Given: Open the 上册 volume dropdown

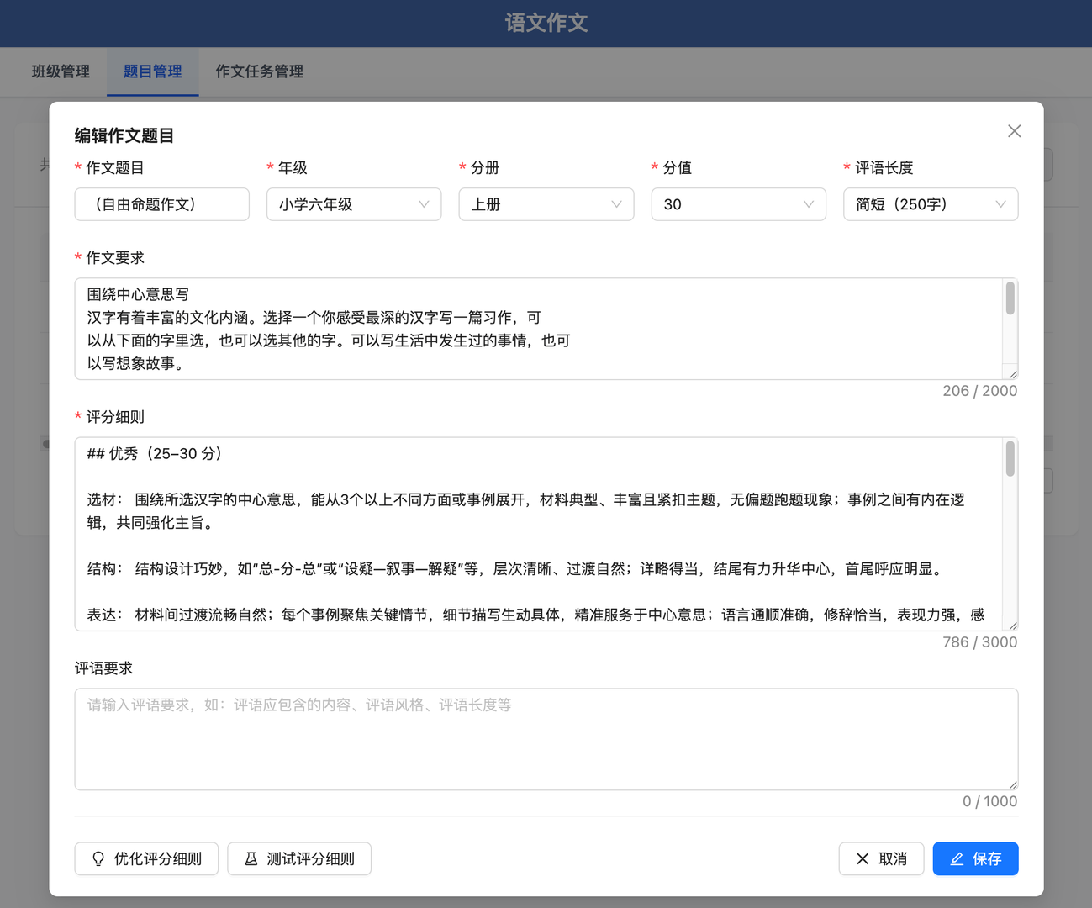Looking at the screenshot, I should tap(546, 204).
